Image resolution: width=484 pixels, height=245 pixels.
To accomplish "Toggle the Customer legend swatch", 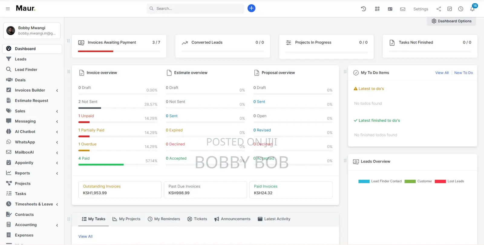I will (410, 181).
